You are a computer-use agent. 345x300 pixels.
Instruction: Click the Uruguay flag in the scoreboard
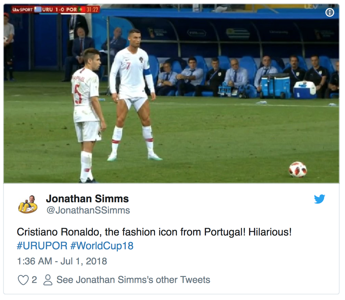pyautogui.click(x=38, y=9)
